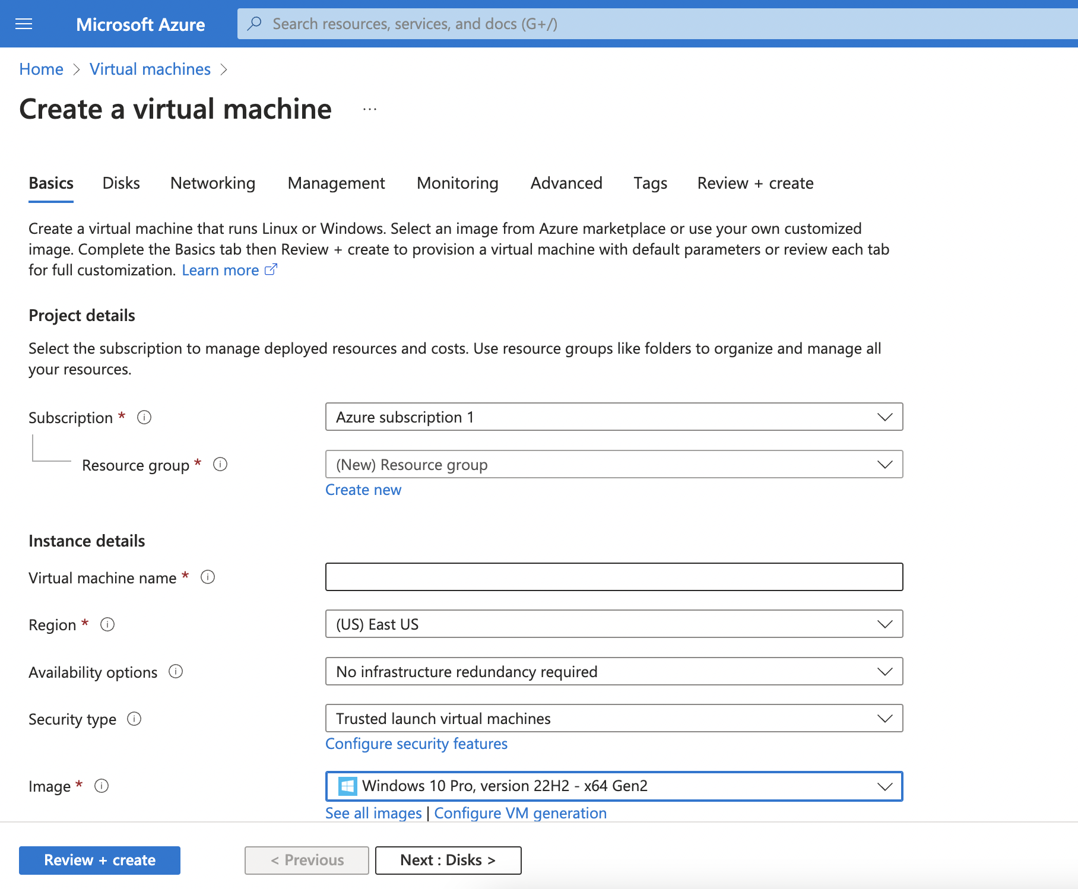The width and height of the screenshot is (1078, 889).
Task: Open the ellipsis menu beside page title
Action: pos(369,109)
